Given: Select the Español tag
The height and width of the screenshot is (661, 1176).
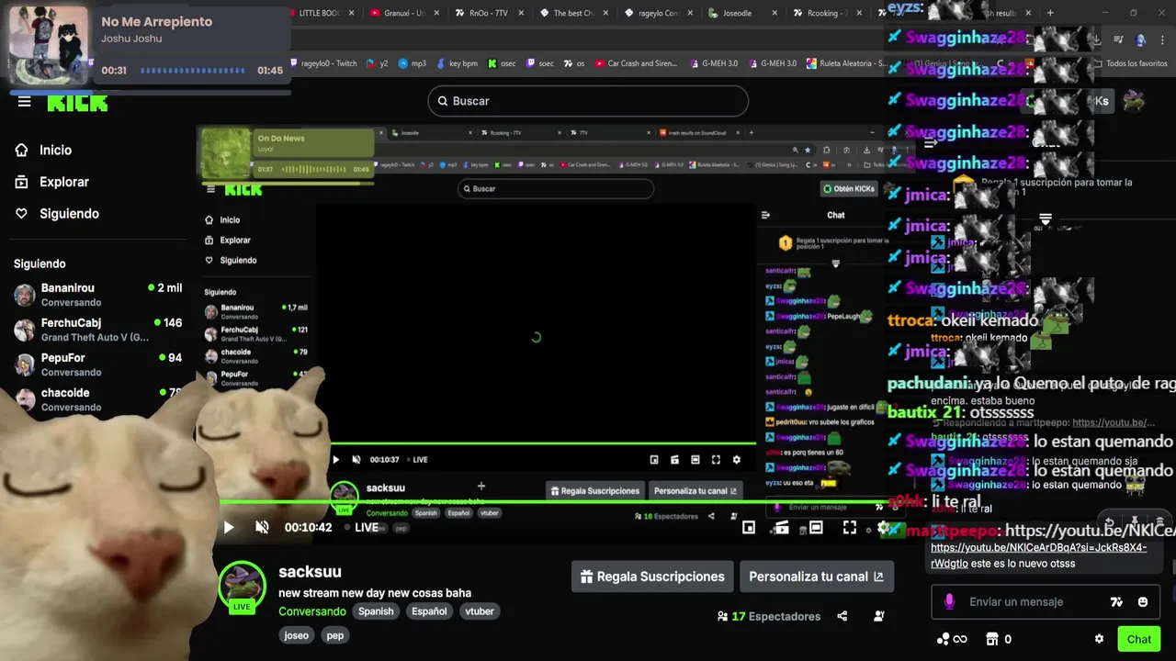Looking at the screenshot, I should (429, 611).
